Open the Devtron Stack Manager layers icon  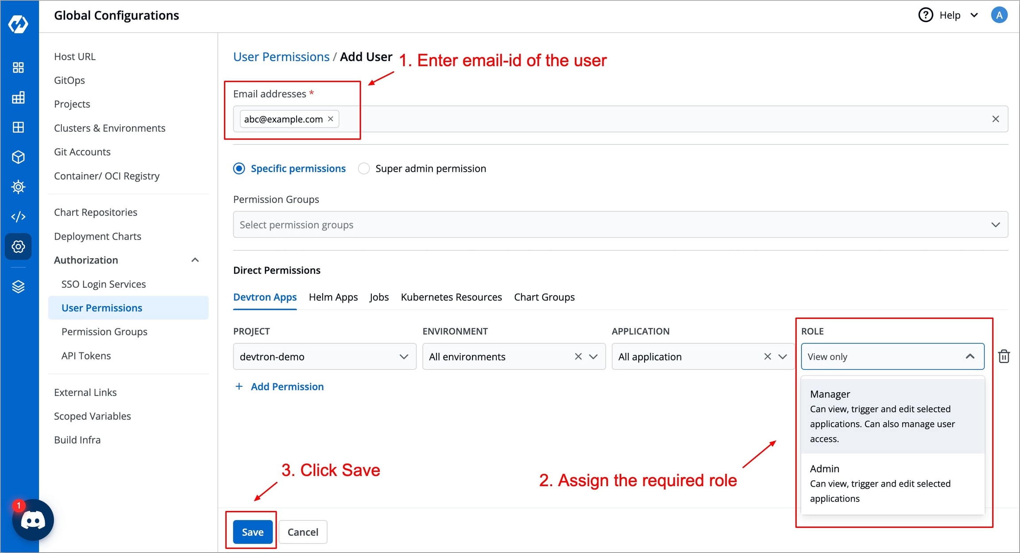pos(18,286)
